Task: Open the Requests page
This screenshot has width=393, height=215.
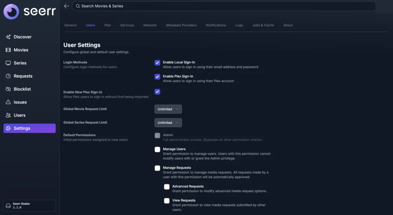Action: coord(30,76)
